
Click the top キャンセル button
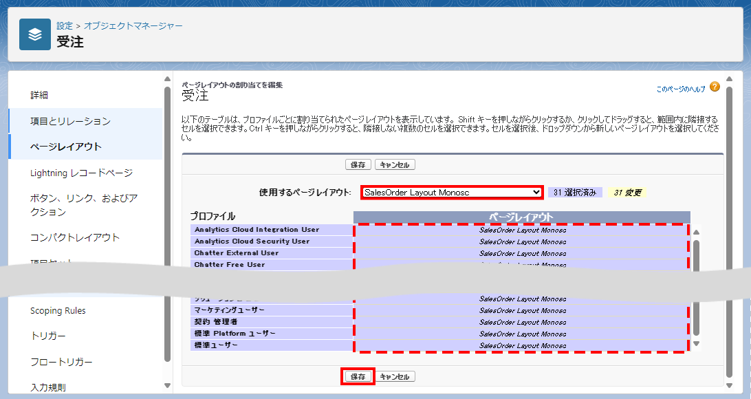coord(395,165)
